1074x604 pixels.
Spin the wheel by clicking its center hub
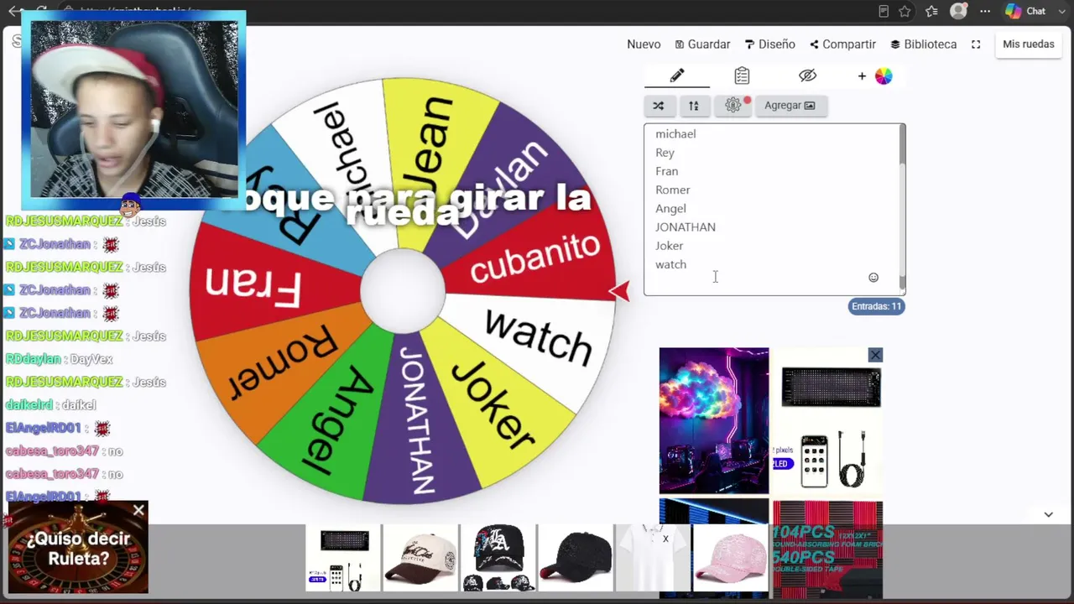pyautogui.click(x=403, y=291)
